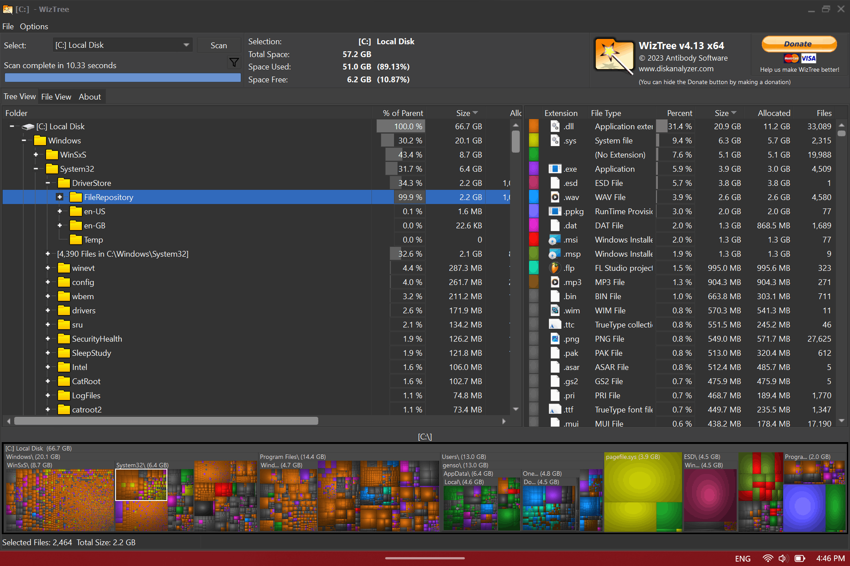The height and width of the screenshot is (566, 850).
Task: Sort by the Percent column header
Action: tap(679, 113)
